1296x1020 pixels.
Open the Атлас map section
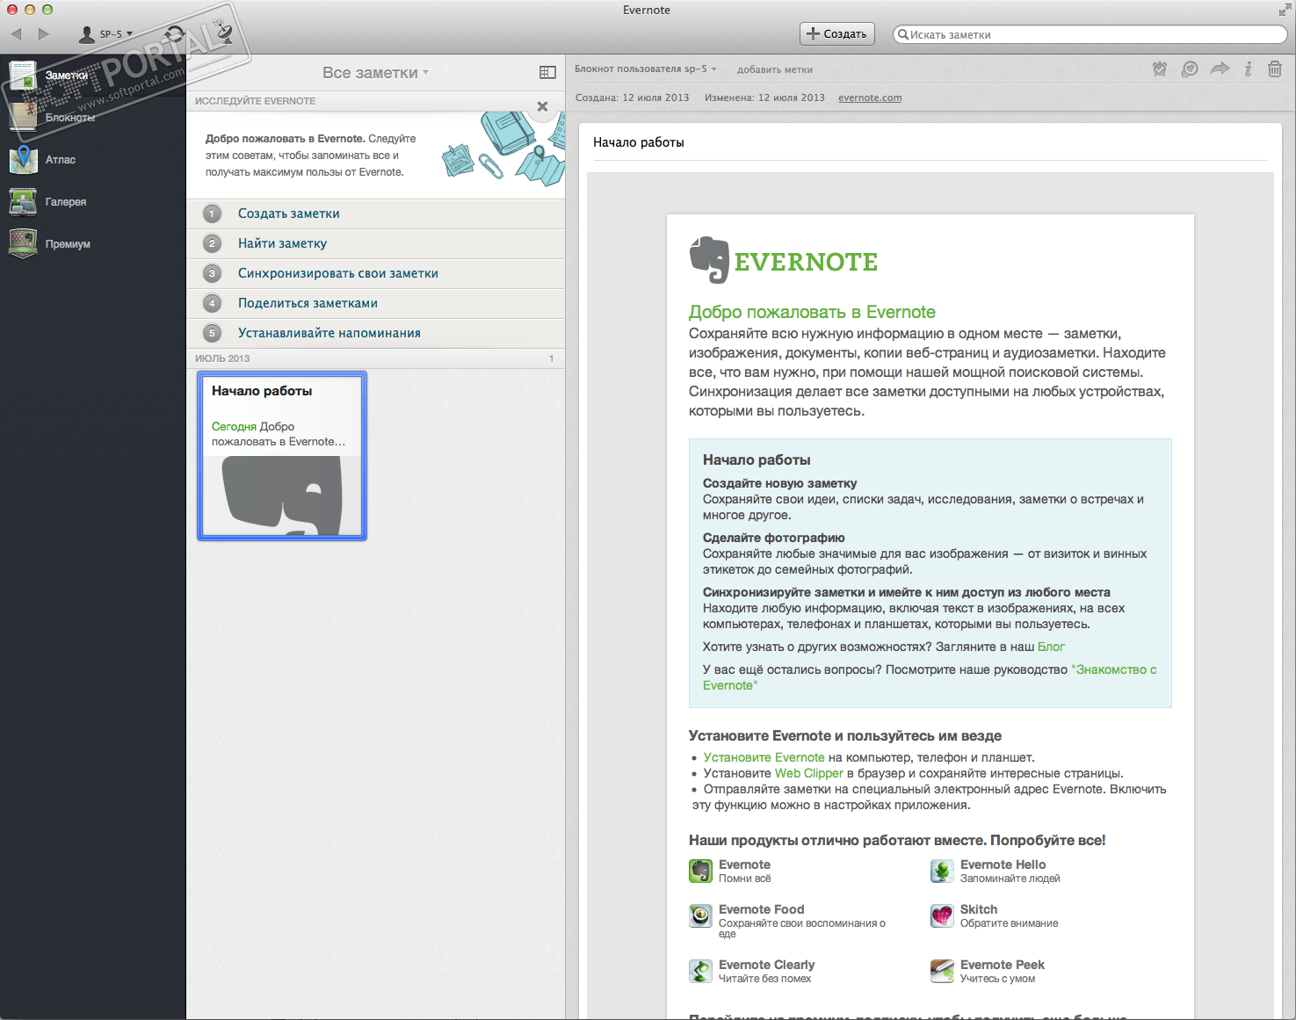pyautogui.click(x=92, y=160)
